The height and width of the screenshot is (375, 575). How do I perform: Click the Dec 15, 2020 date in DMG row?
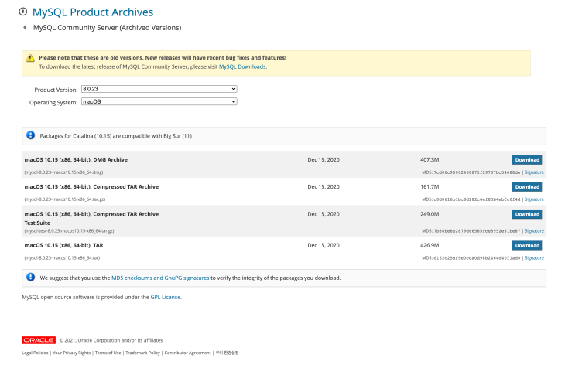[x=323, y=160]
